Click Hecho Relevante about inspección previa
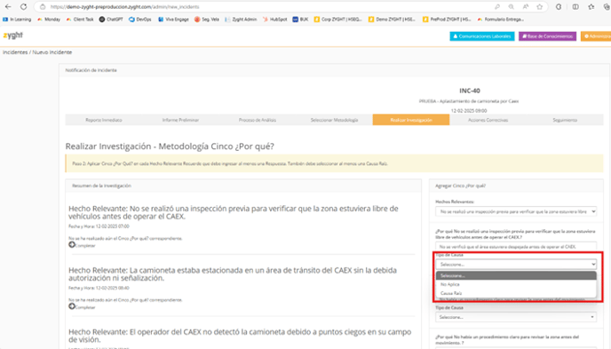 [x=234, y=212]
